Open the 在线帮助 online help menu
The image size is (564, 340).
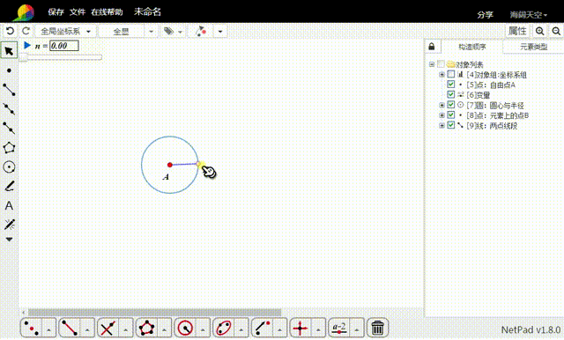pyautogui.click(x=107, y=12)
